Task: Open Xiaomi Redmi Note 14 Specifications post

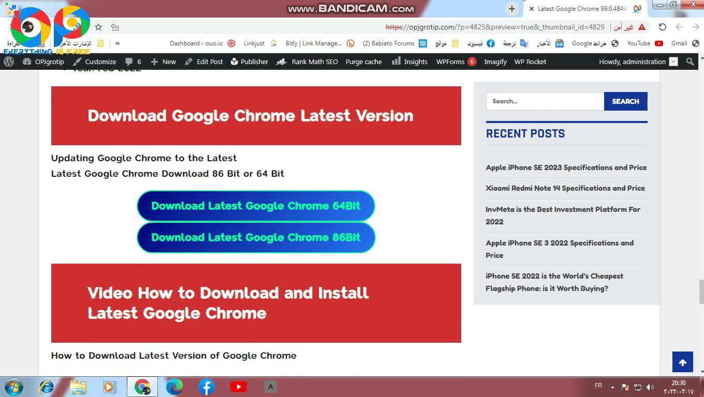Action: point(565,188)
